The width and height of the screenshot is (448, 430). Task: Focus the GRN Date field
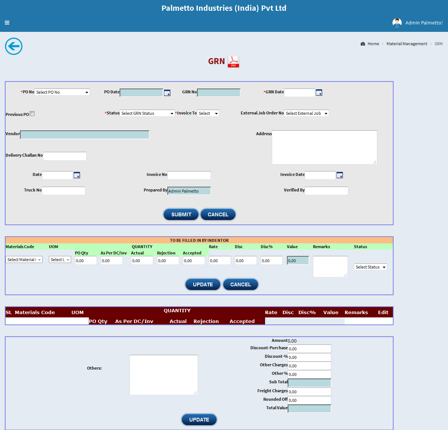coord(300,93)
